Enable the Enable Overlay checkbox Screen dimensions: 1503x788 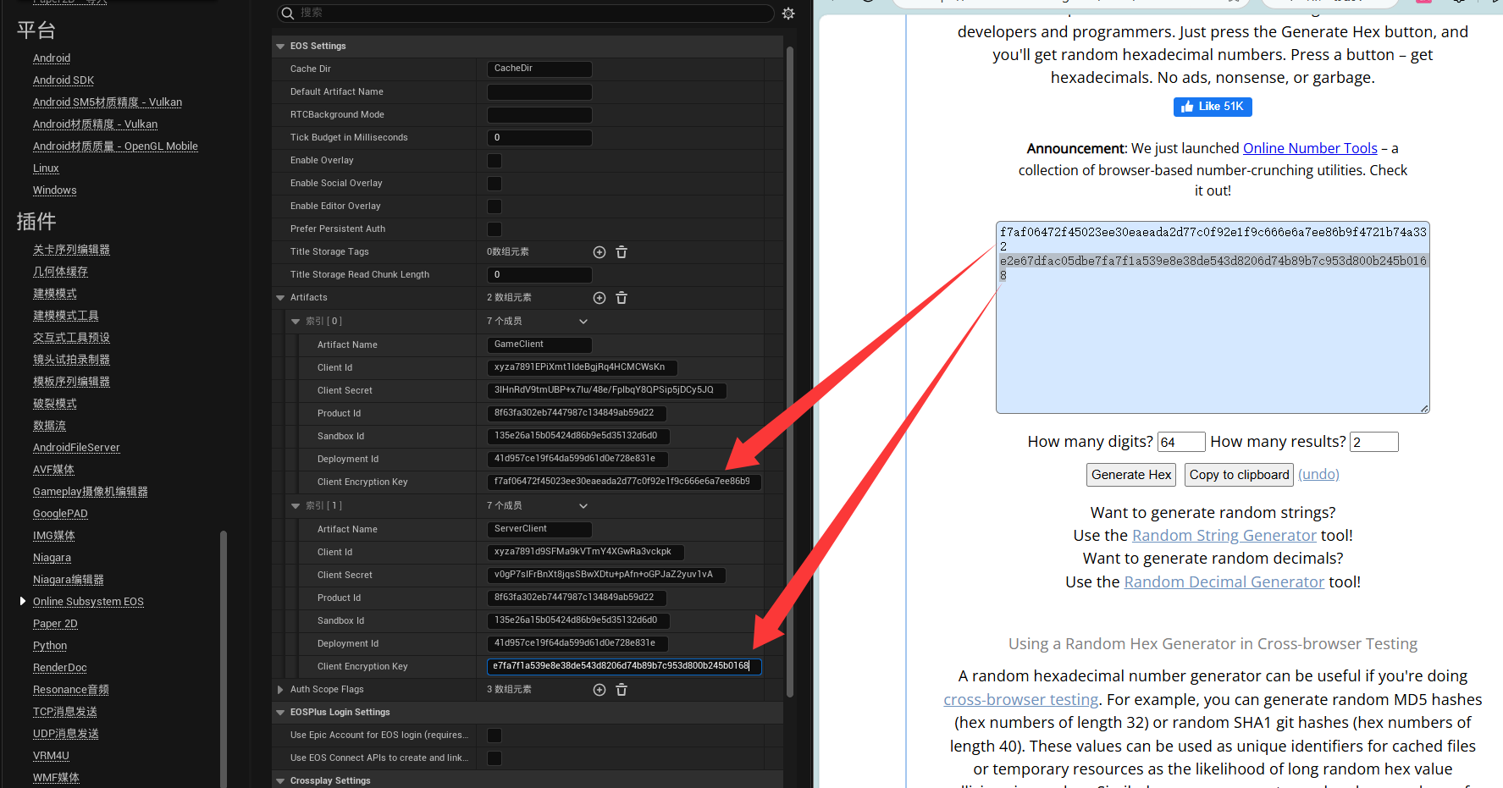[495, 161]
